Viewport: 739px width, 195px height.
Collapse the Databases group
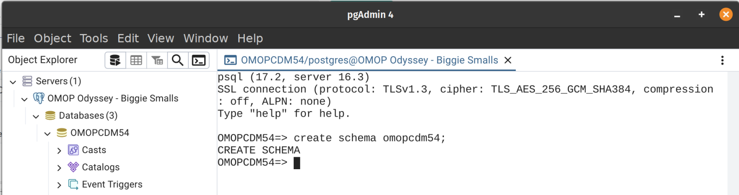[x=36, y=116]
